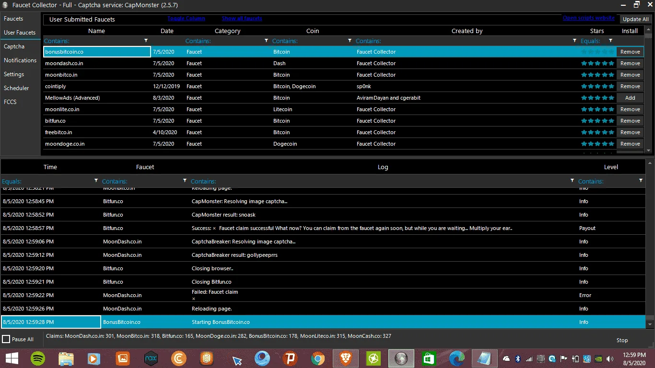The image size is (655, 368).
Task: Open File Explorer from the taskbar
Action: click(66, 358)
